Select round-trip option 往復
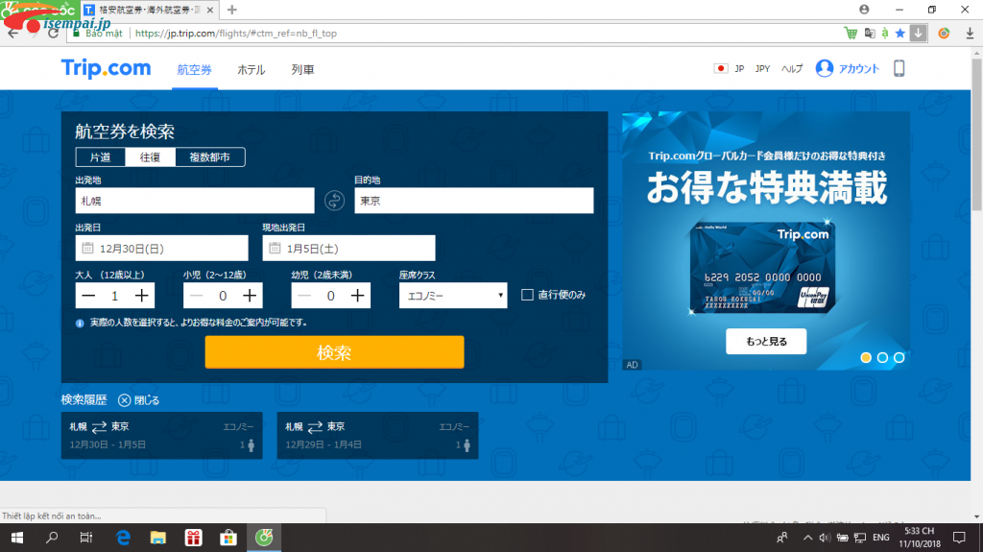The image size is (983, 552). tap(150, 157)
